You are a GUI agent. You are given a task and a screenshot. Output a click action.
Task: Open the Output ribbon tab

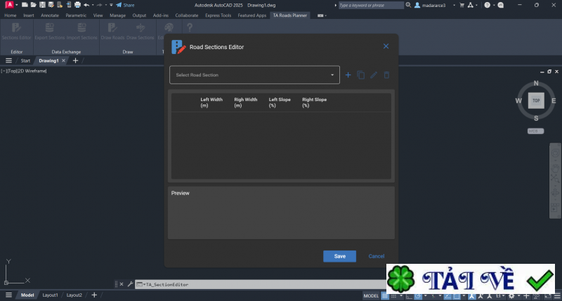click(x=139, y=15)
